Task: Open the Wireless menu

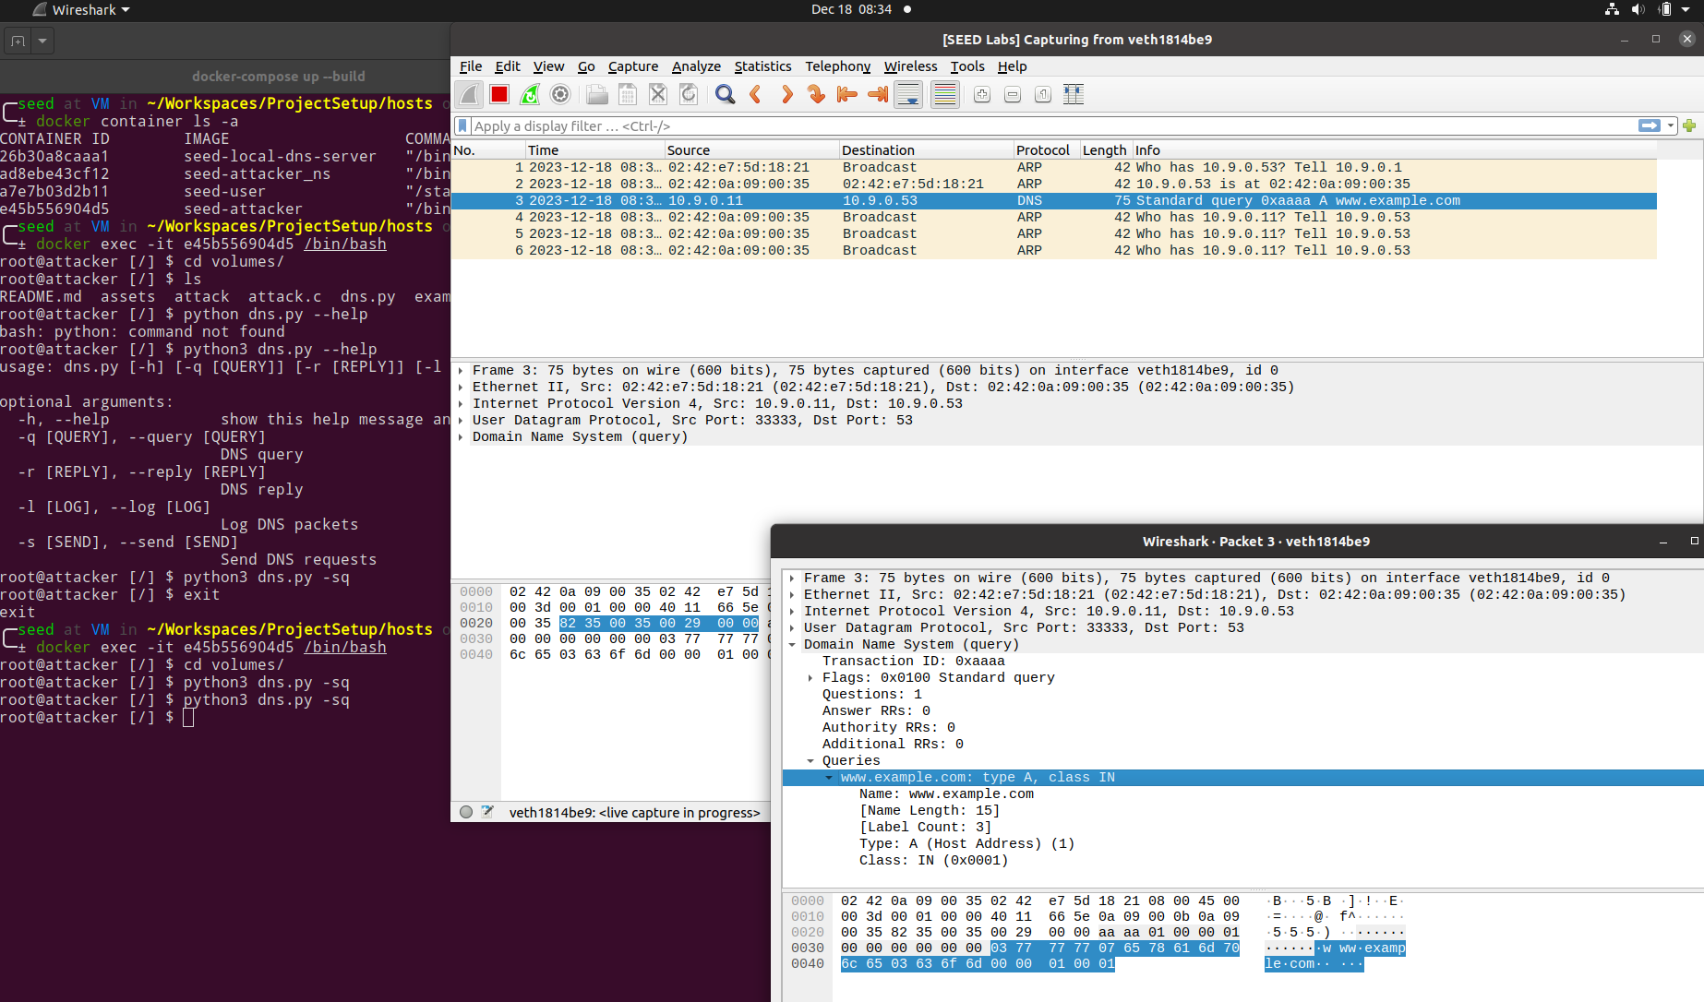Action: (910, 66)
